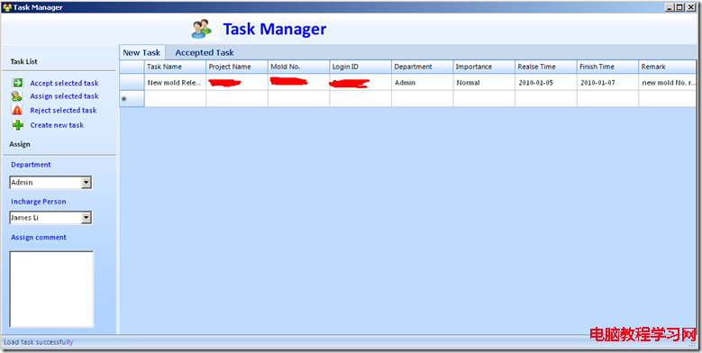Click 'Load task successfully' status text
Viewport: 702px width, 353px height.
[x=39, y=342]
